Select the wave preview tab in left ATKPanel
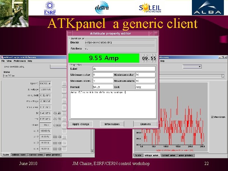Viewport: 228px width, 171px height. coord(53,155)
